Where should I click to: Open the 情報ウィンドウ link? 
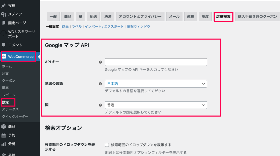point(139,26)
